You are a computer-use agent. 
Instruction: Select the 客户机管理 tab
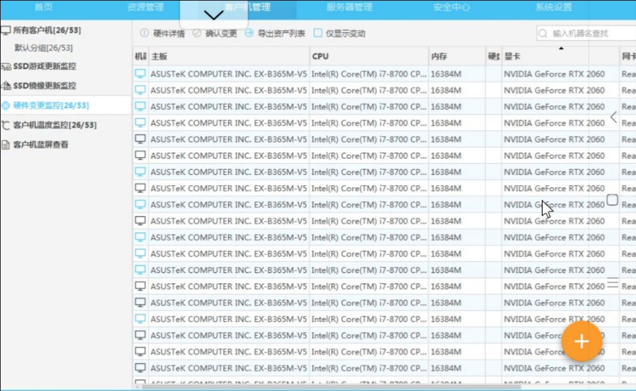(247, 7)
